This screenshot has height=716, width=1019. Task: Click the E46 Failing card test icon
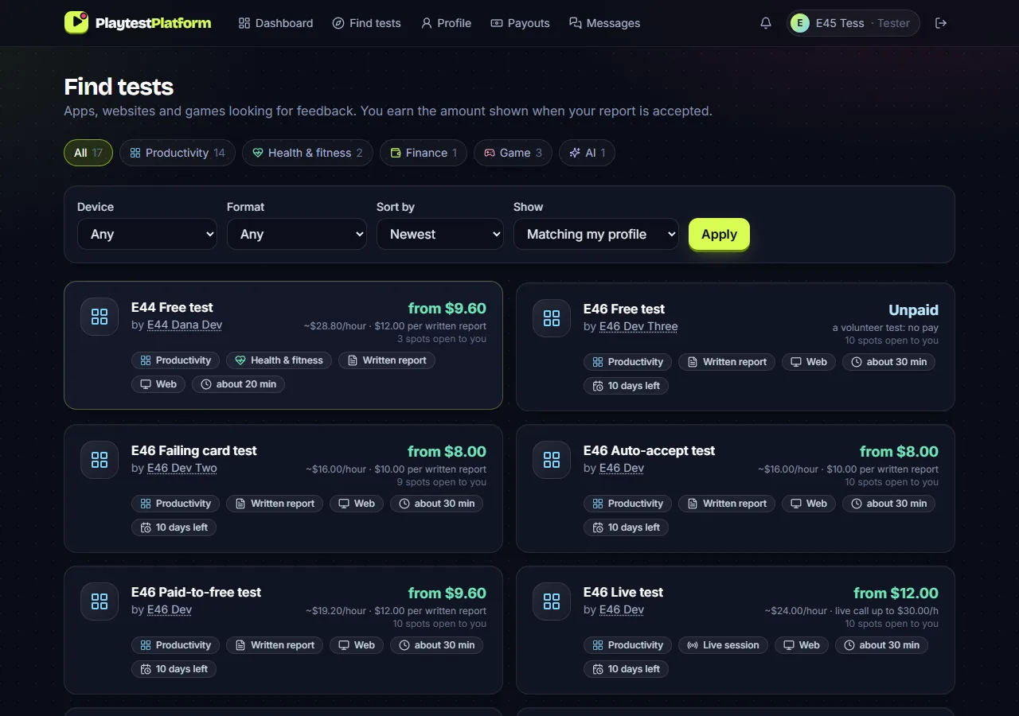(x=100, y=460)
